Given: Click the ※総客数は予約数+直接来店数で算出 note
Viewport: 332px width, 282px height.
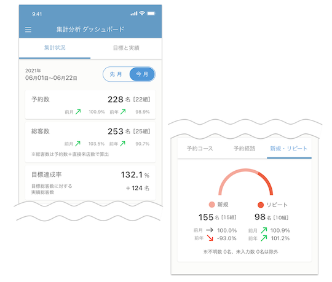Looking at the screenshot, I should [x=70, y=154].
